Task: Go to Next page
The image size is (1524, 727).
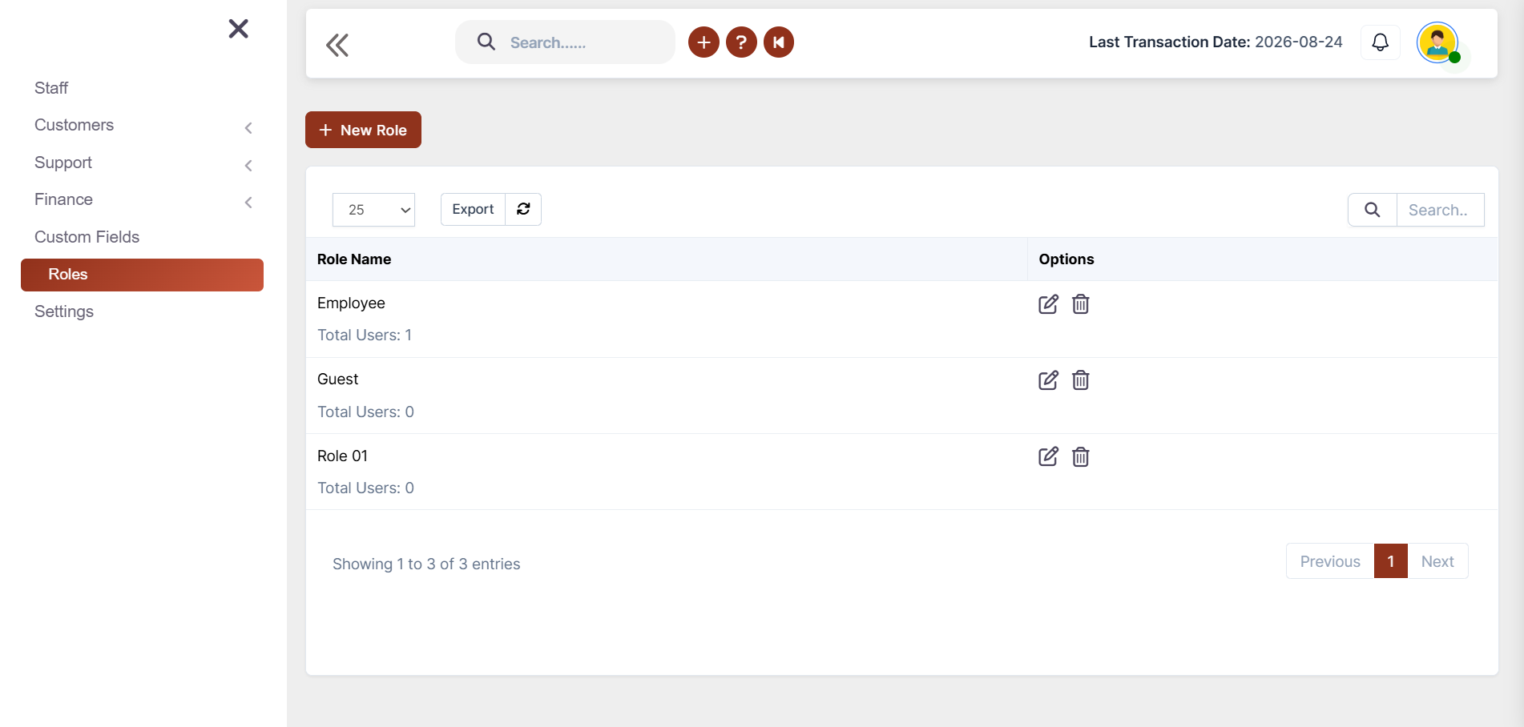Action: tap(1437, 561)
